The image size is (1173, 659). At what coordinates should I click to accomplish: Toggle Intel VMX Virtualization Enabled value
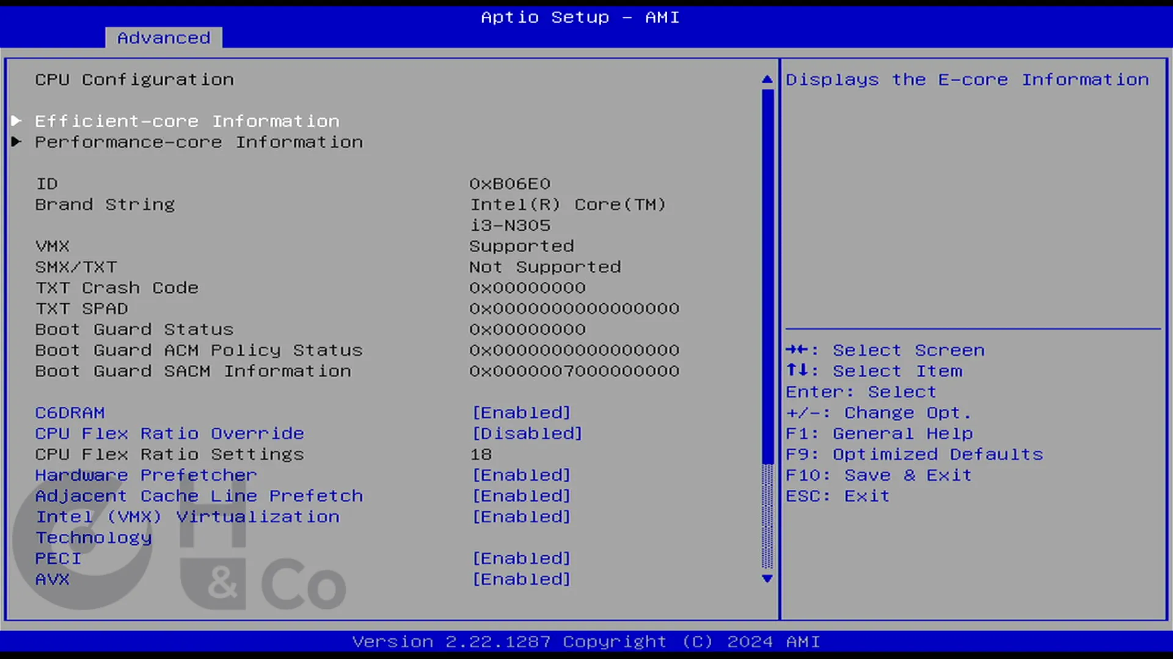(x=521, y=516)
